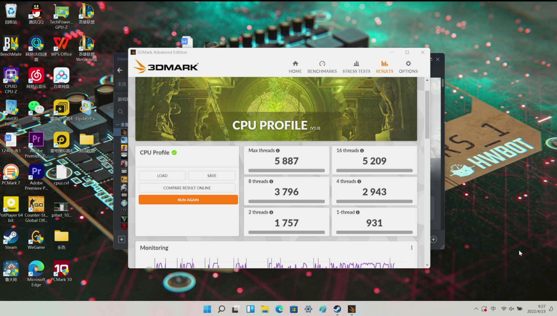Open the Steam desktop shortcut
The width and height of the screenshot is (557, 316).
click(x=11, y=239)
